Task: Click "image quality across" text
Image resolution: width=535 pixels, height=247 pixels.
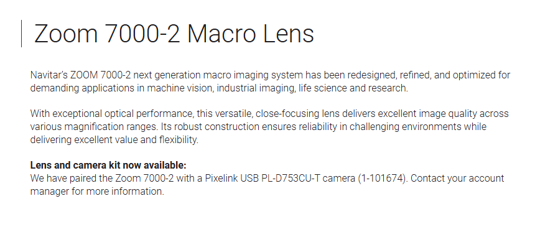Action: pos(463,114)
